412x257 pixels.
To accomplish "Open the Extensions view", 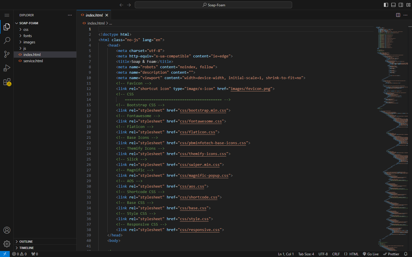I will tap(7, 82).
